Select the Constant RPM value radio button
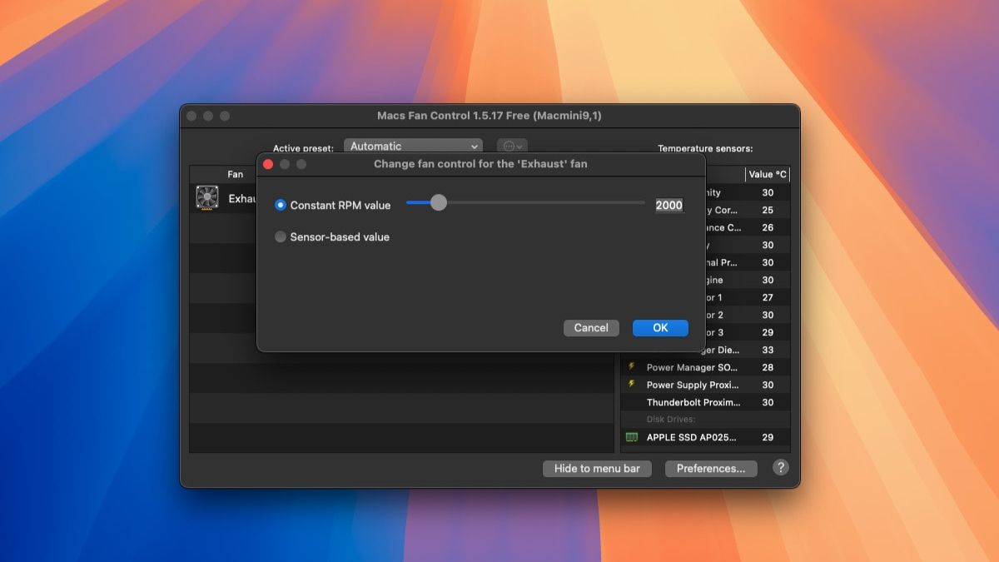Image resolution: width=999 pixels, height=562 pixels. 281,205
